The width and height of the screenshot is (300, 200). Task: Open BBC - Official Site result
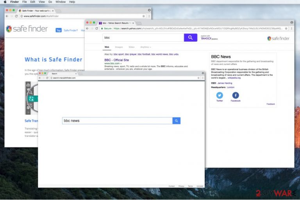(116, 60)
